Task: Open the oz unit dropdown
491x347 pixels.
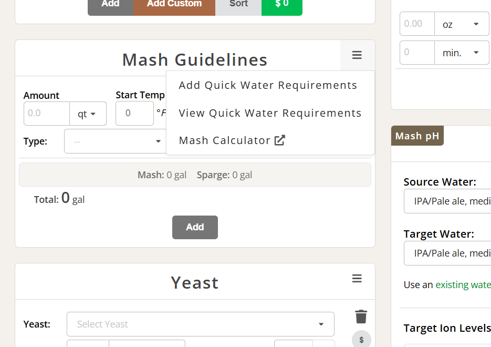Action: pos(461,24)
